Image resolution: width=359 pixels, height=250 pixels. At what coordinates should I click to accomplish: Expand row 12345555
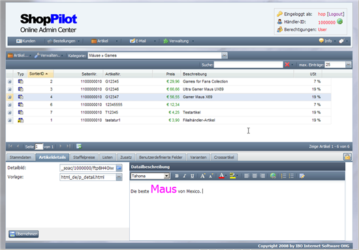tap(10, 105)
